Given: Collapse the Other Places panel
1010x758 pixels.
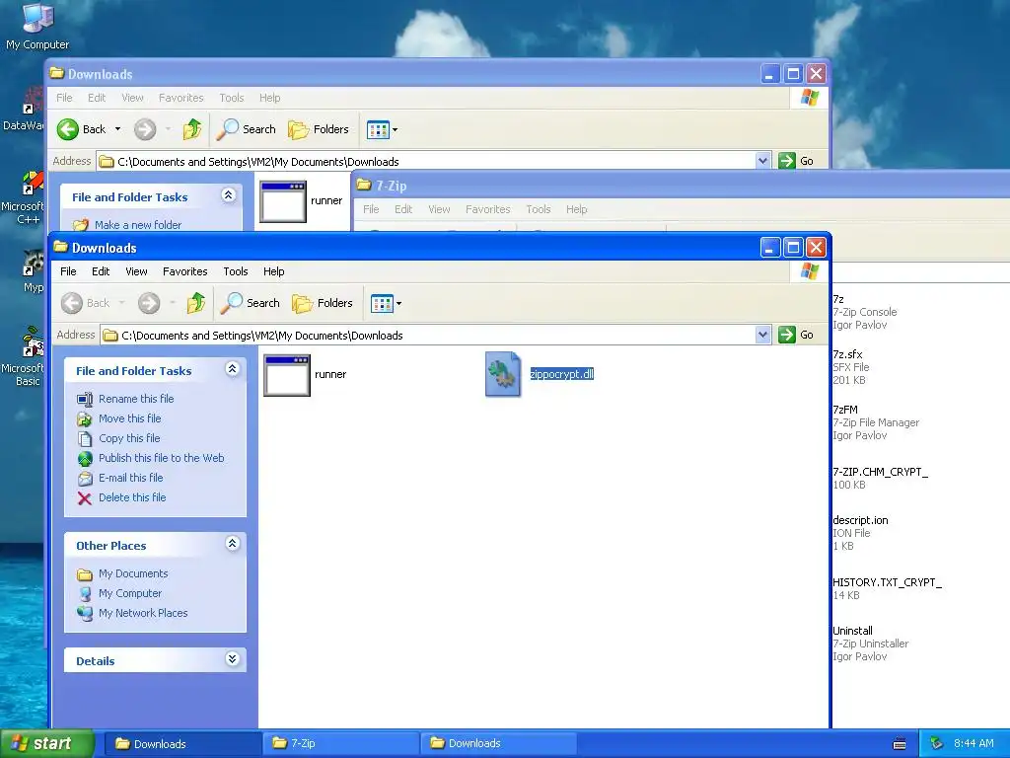Looking at the screenshot, I should click(x=233, y=544).
